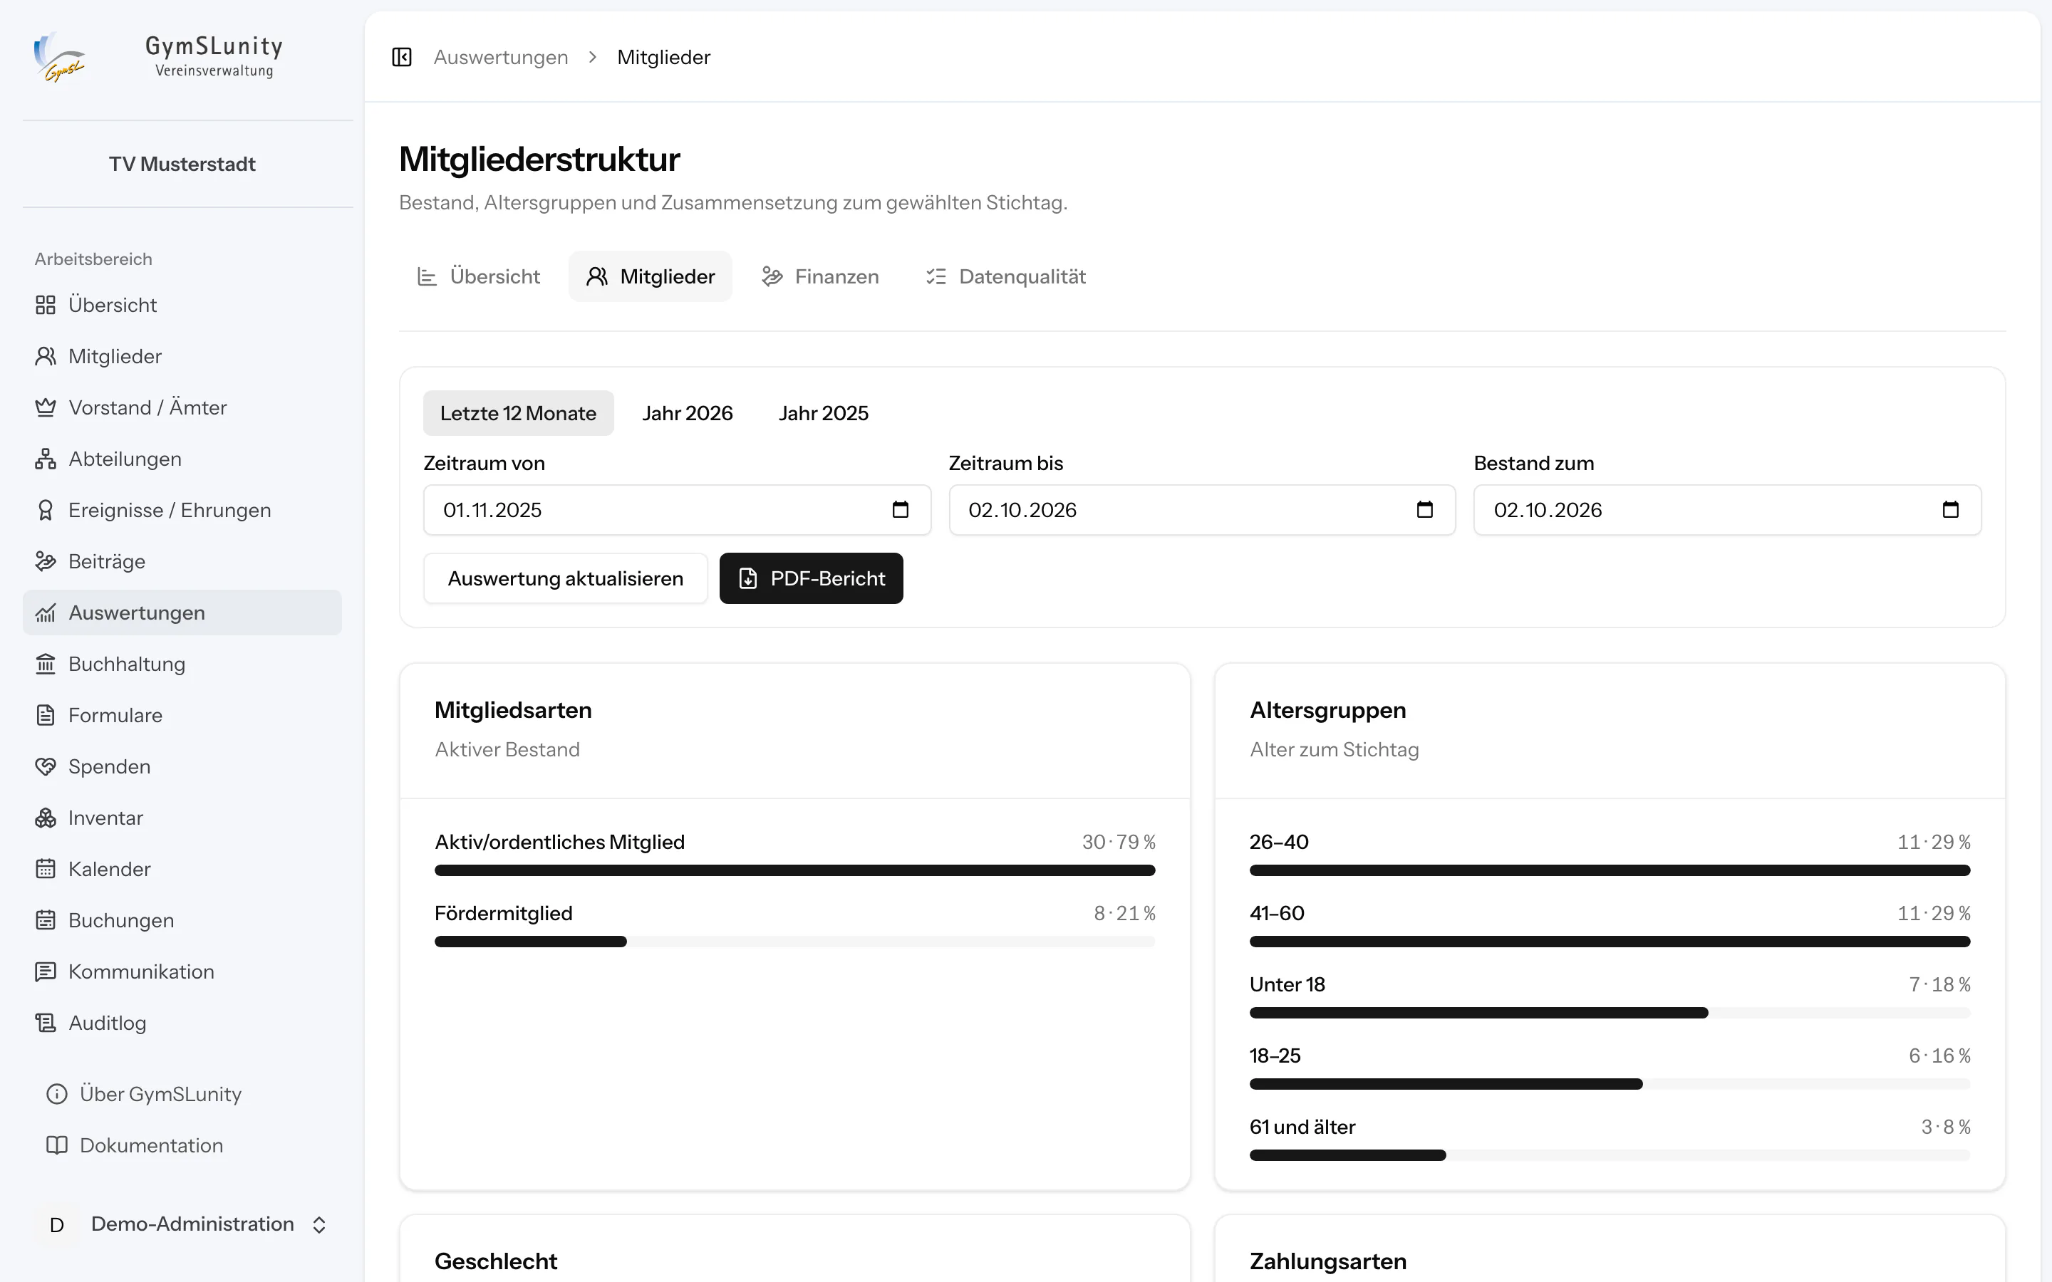Switch to Finanzen report tab
The image size is (2052, 1282).
820,276
